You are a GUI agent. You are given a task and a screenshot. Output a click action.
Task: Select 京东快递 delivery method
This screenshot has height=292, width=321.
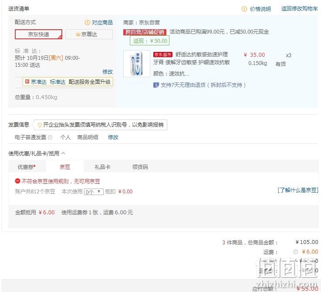(x=38, y=34)
